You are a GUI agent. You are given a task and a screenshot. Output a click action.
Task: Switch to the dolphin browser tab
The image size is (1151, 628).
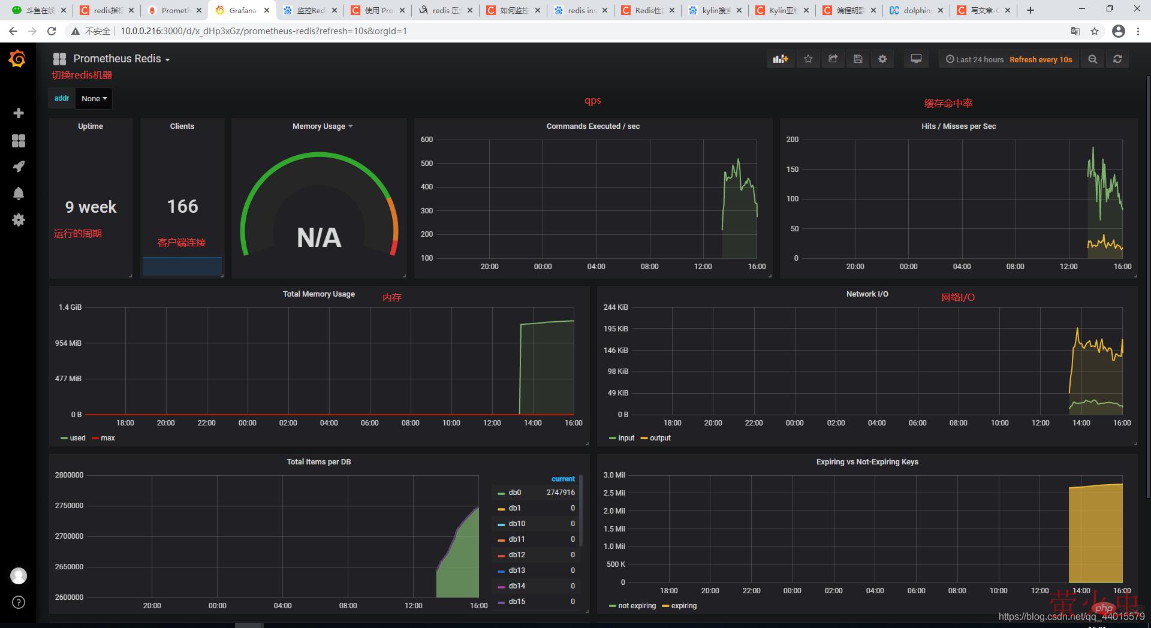[x=917, y=10]
